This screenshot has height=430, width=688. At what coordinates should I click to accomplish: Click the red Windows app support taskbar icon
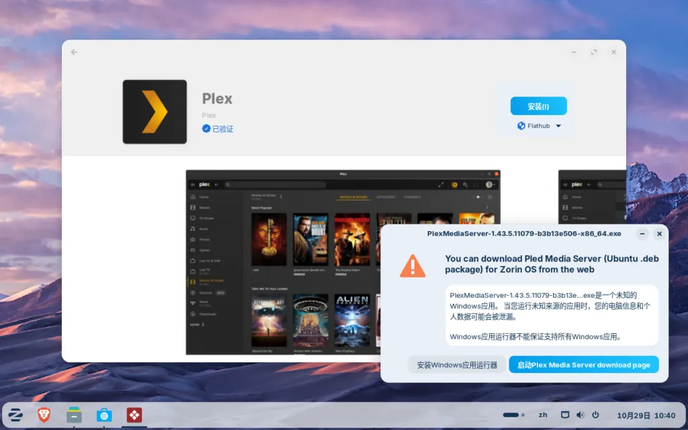click(x=134, y=415)
